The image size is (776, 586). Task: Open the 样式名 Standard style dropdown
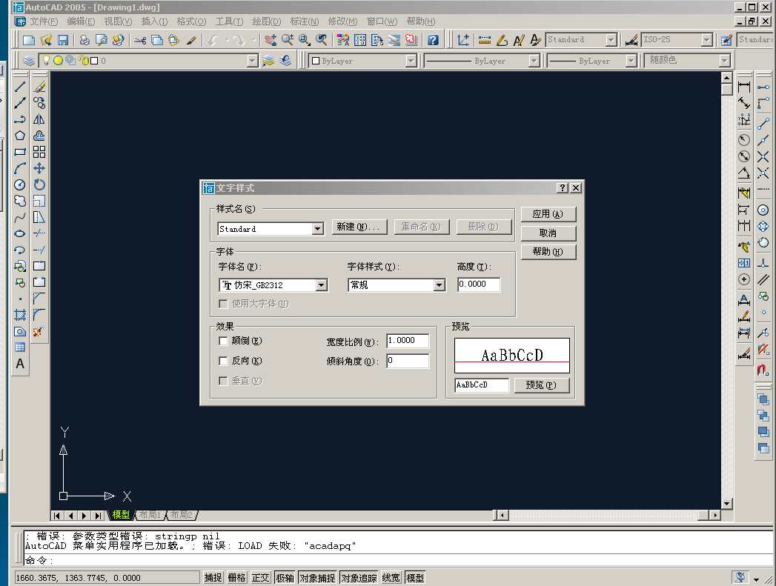[318, 228]
